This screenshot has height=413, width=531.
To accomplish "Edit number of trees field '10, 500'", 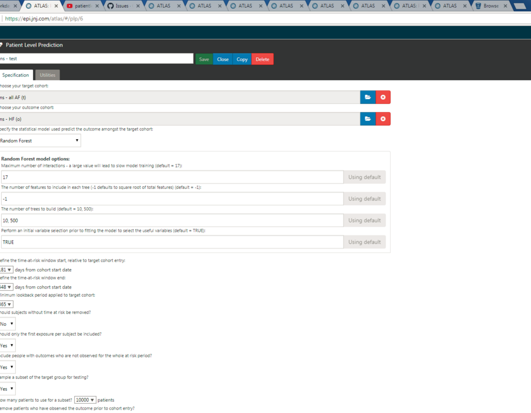I will pyautogui.click(x=172, y=221).
